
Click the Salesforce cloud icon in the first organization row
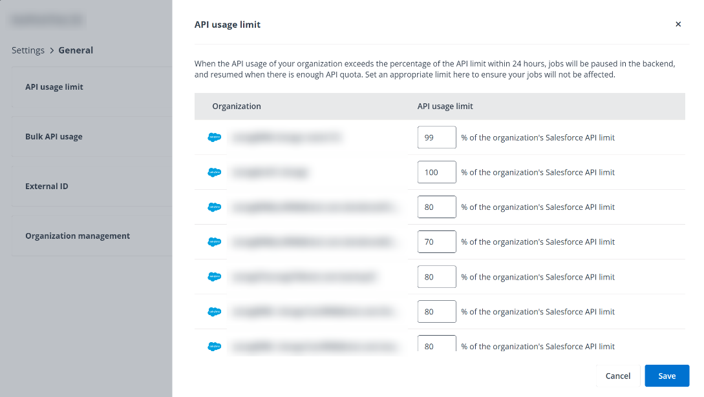(213, 137)
